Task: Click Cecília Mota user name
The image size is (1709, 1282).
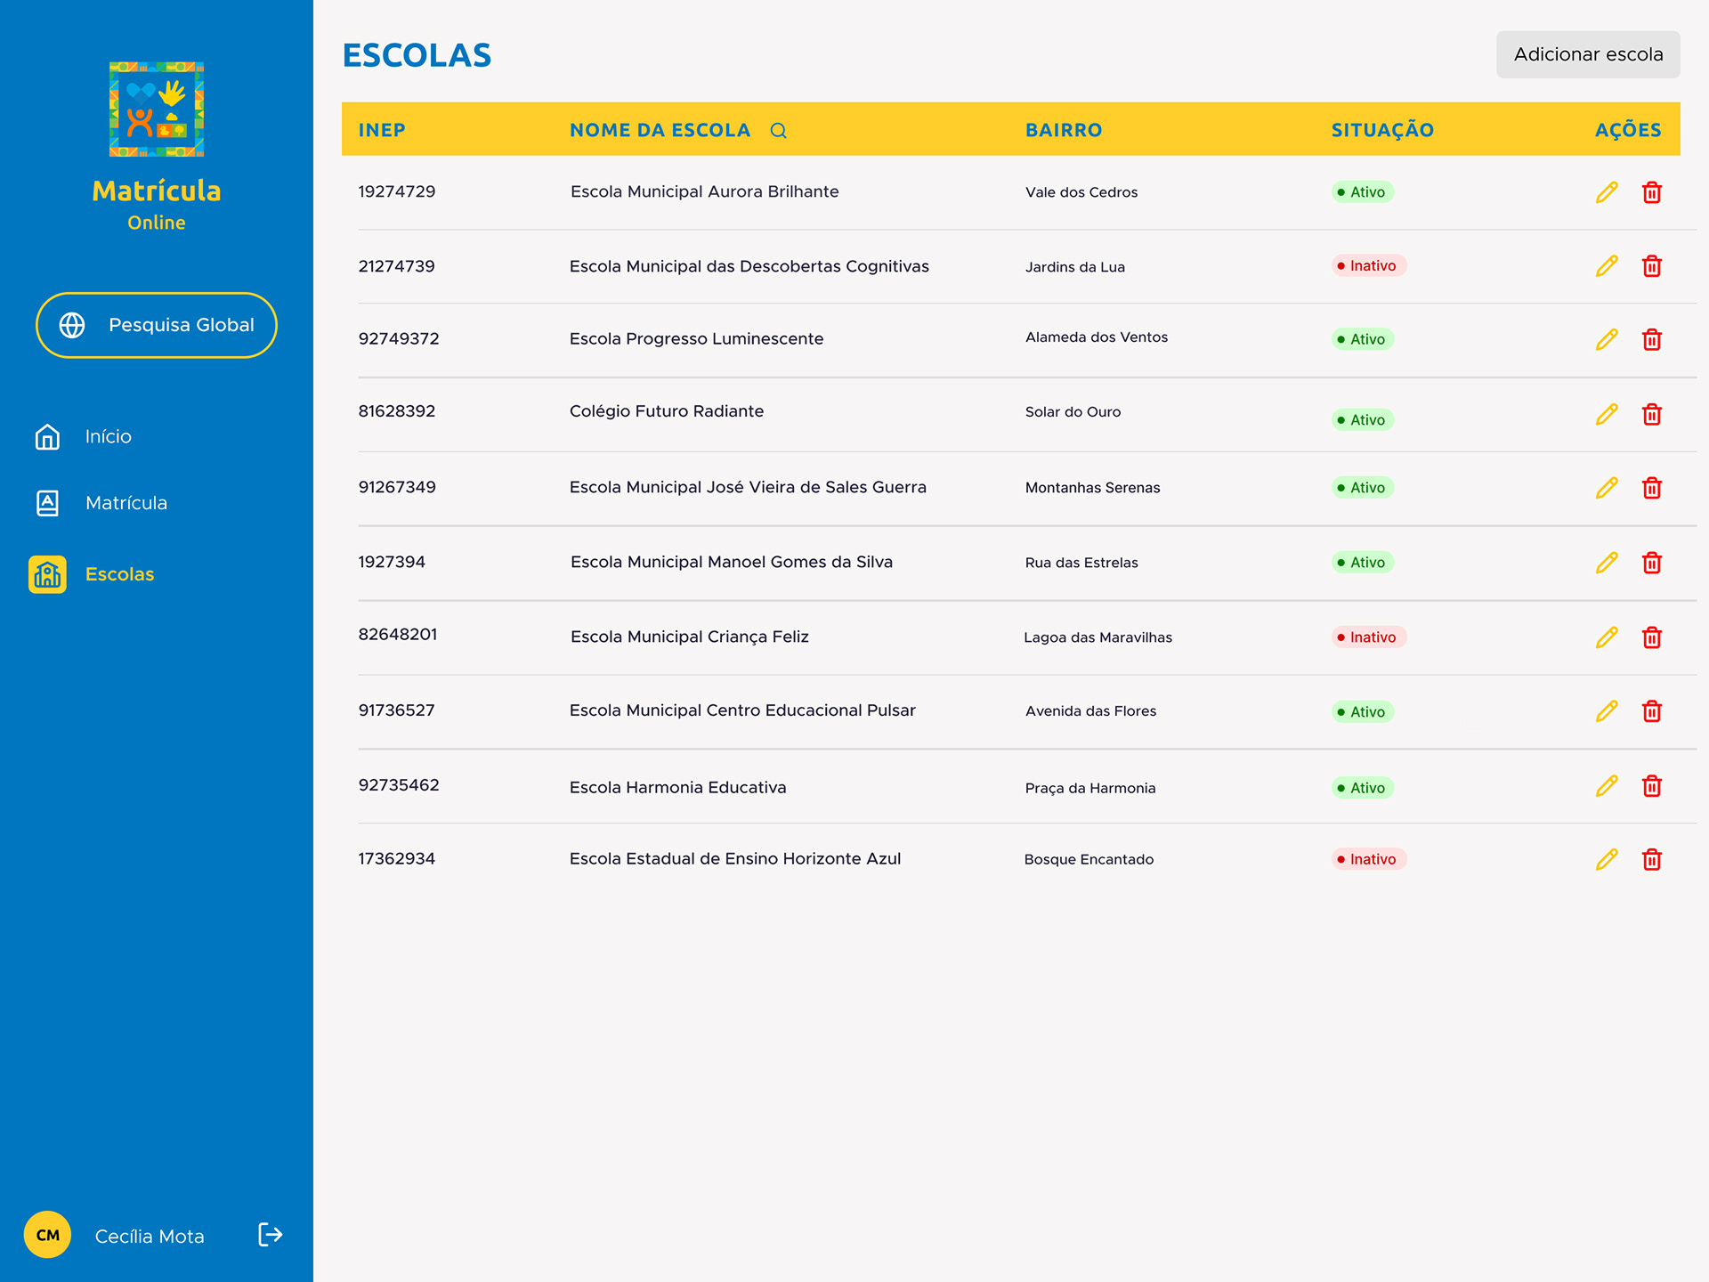Action: point(150,1237)
